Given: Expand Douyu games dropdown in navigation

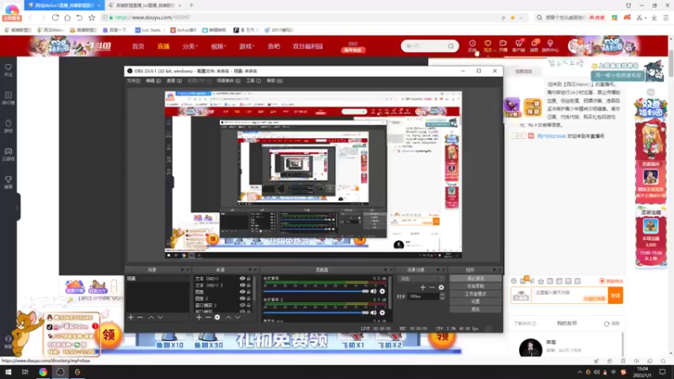Looking at the screenshot, I should pos(247,46).
